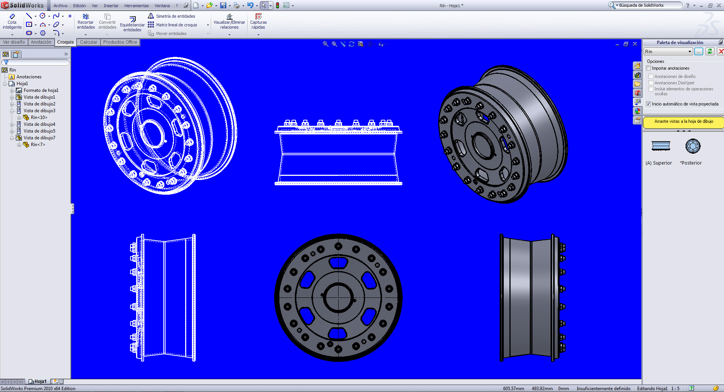Collapse Vista de dibujo7 tree node
The height and width of the screenshot is (392, 724).
[12, 138]
